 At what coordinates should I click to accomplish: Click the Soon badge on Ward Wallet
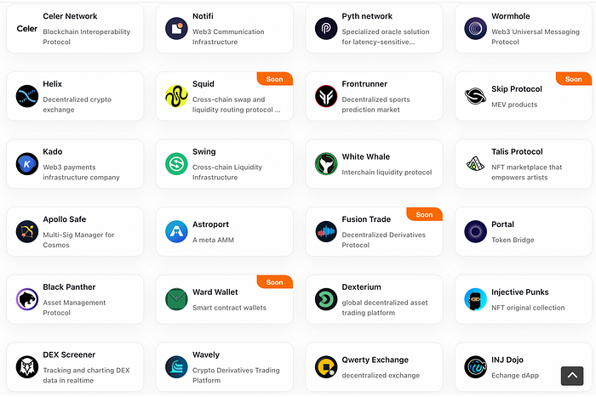click(274, 282)
